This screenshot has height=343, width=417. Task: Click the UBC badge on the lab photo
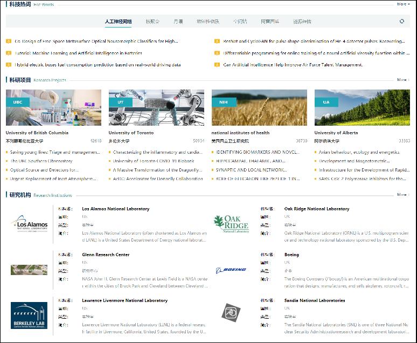(x=18, y=102)
